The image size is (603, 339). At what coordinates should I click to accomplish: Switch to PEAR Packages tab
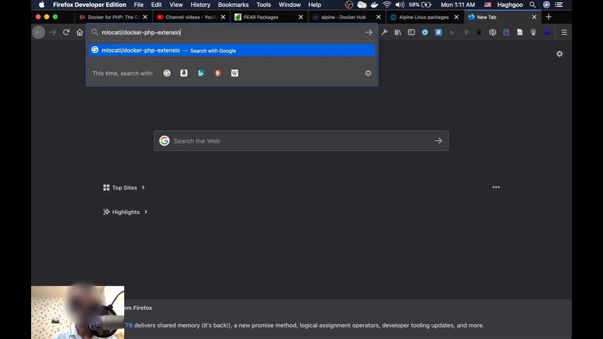pos(269,17)
